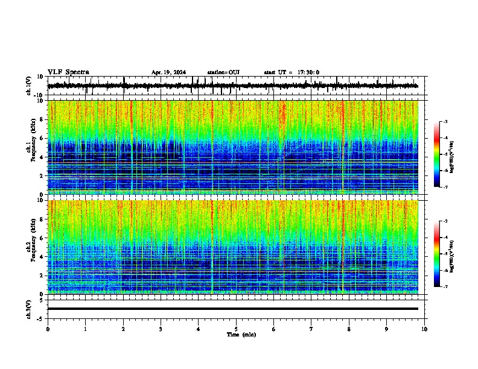The height and width of the screenshot is (369, 478).
Task: Click inside the ch.1 spectrogram panel
Action: coord(233,147)
